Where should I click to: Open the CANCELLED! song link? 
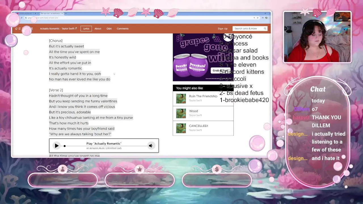199,126
